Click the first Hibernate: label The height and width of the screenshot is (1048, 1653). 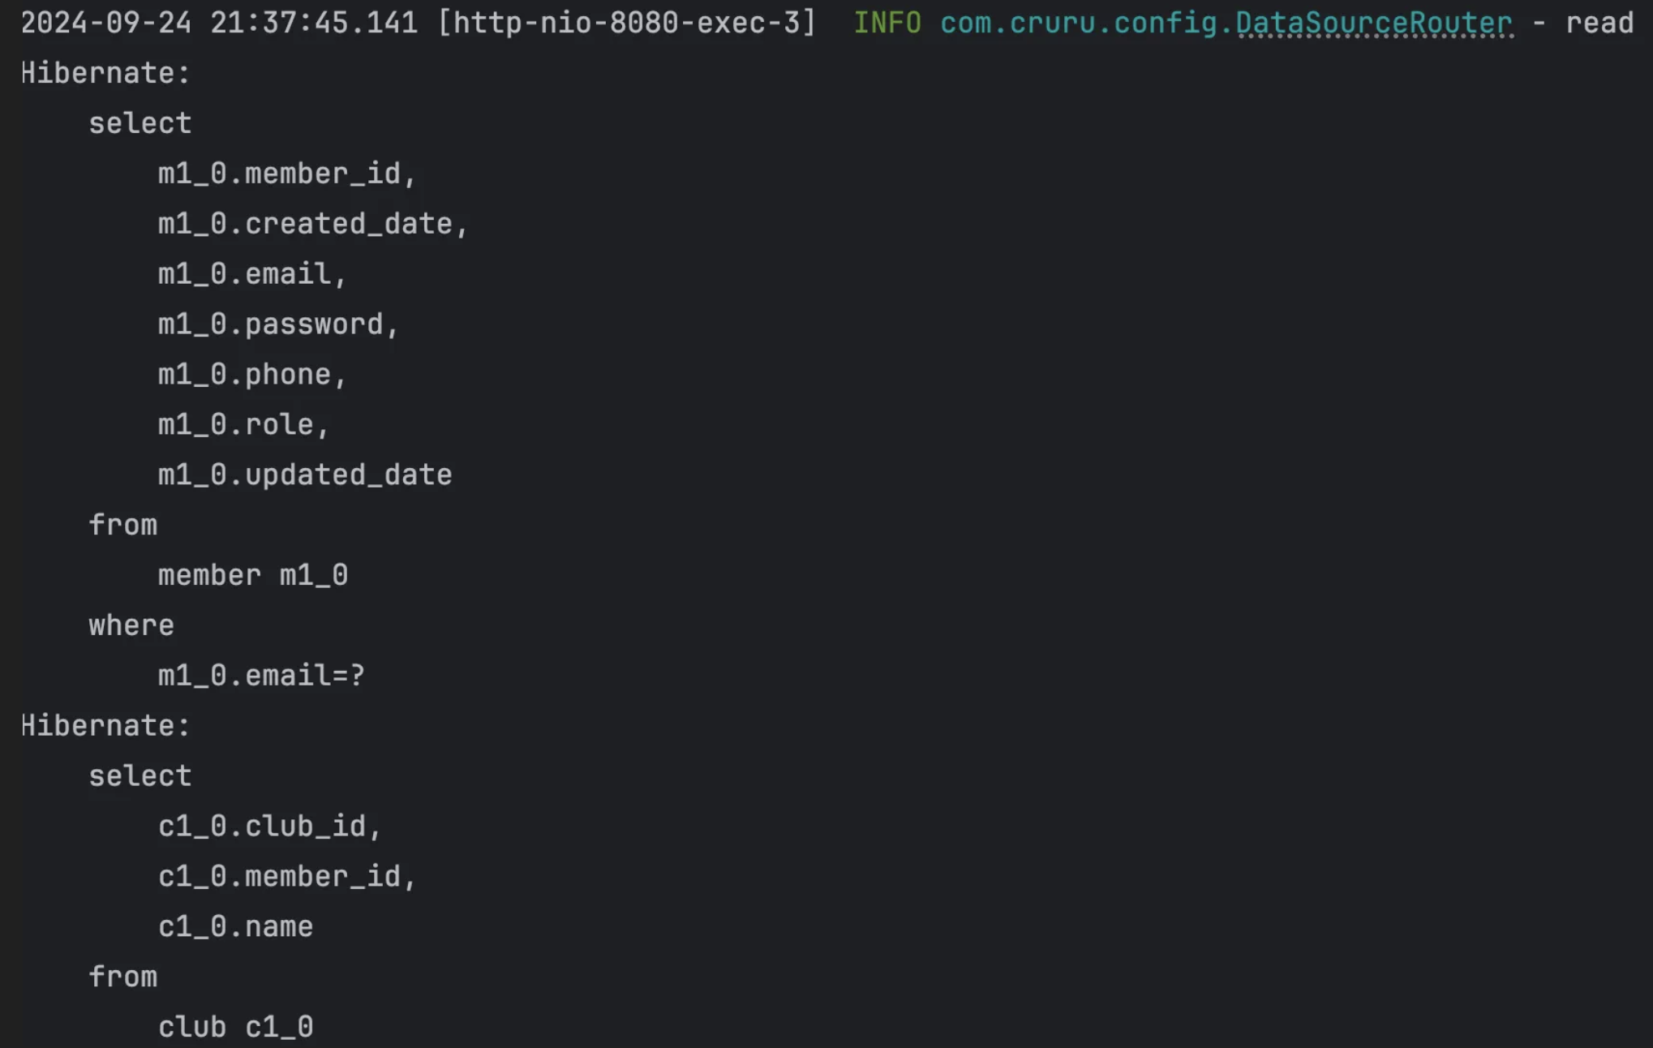[105, 73]
